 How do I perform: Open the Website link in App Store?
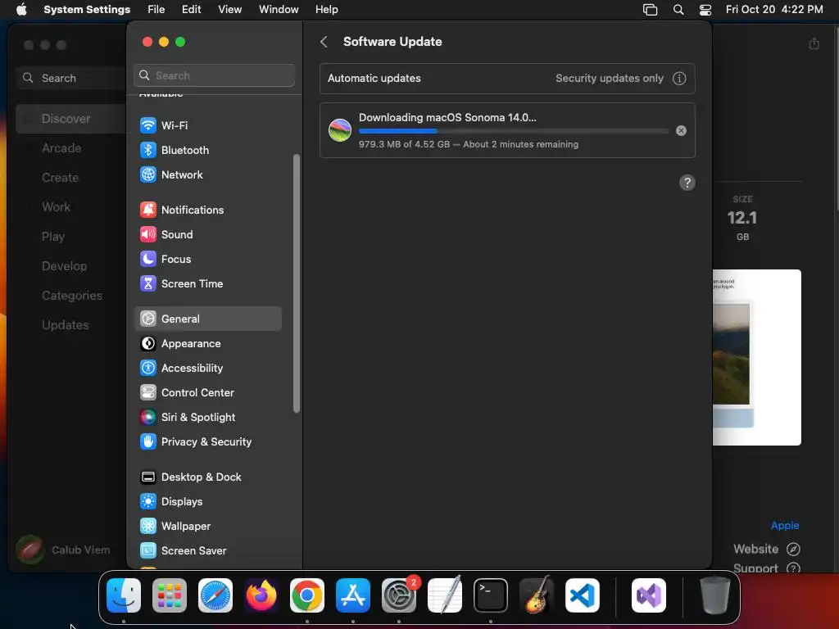click(766, 549)
